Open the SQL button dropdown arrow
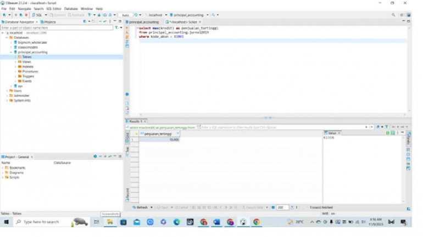Image resolution: width=423 pixels, height=237 pixels. coord(46,15)
